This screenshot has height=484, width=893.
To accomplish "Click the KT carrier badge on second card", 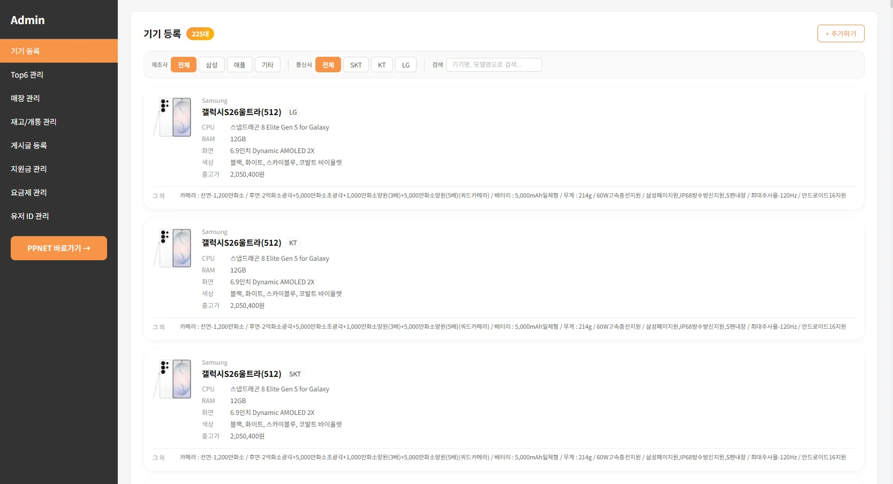I will (293, 243).
